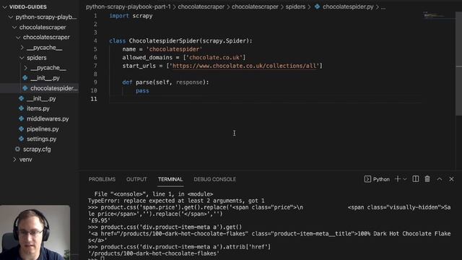Image resolution: width=462 pixels, height=260 pixels.
Task: Open the launch profile dropdown arrow beside plus
Action: point(405,179)
